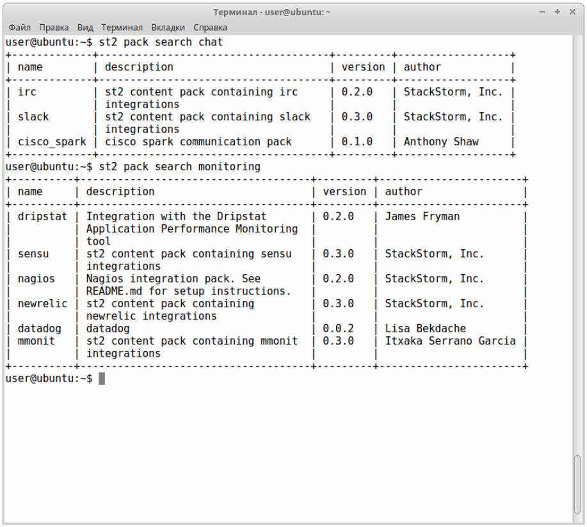Open the Справка help menu

[210, 28]
